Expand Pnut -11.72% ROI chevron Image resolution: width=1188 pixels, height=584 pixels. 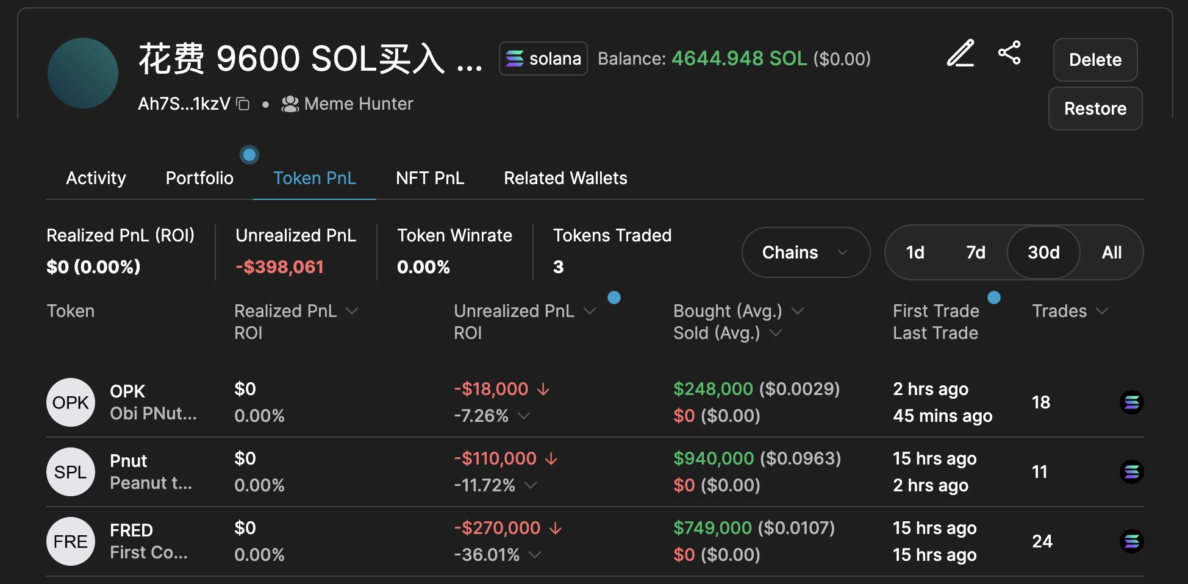pyautogui.click(x=531, y=485)
